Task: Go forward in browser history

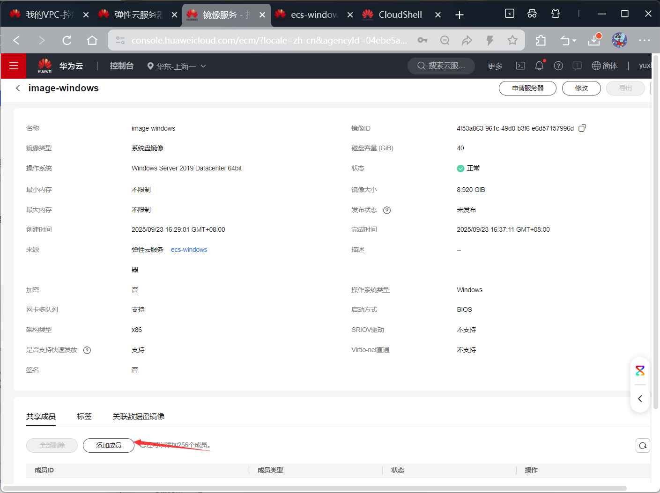Action: pos(42,40)
